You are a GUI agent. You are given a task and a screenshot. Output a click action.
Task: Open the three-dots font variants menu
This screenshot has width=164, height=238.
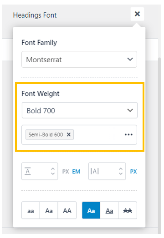point(128,134)
